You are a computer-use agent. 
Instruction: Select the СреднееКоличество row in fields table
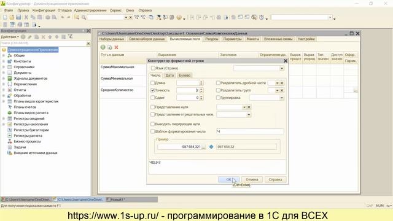(x=117, y=90)
